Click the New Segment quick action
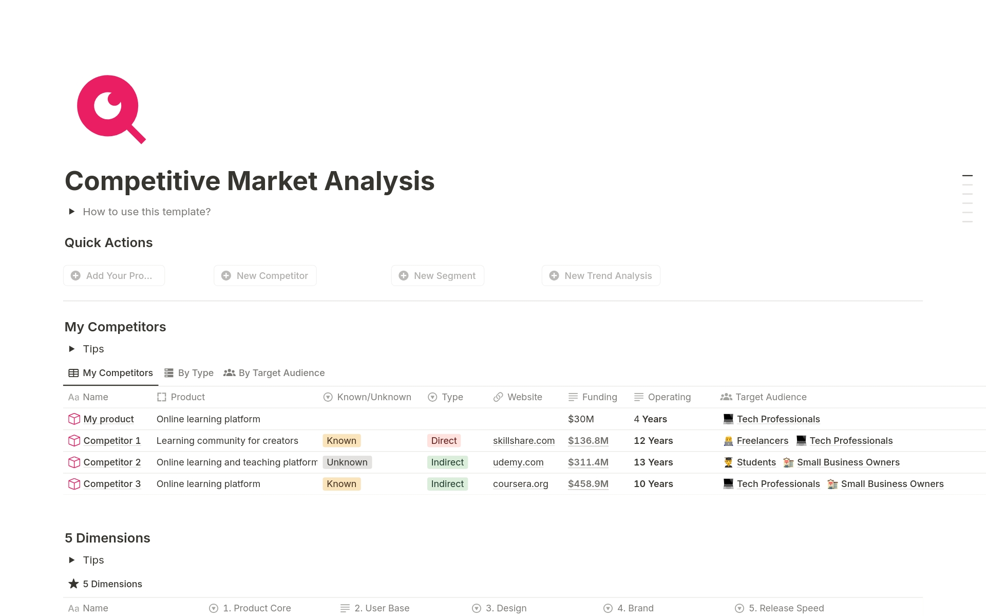The height and width of the screenshot is (616, 986). (x=437, y=275)
